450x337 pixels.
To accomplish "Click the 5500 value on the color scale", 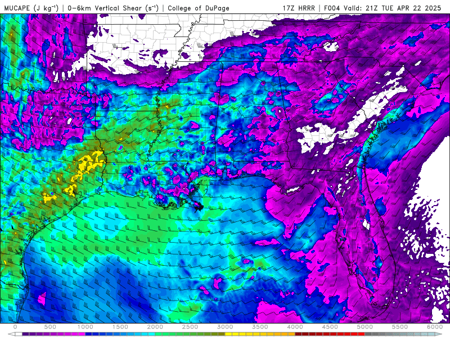I will [400, 327].
